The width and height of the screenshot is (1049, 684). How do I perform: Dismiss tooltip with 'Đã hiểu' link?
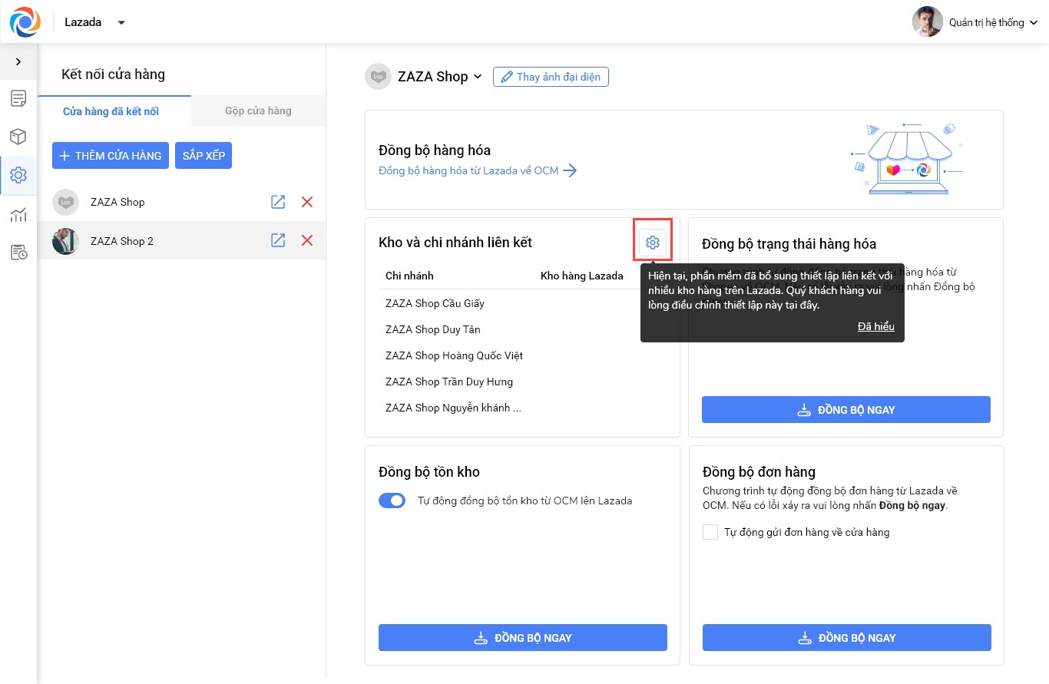click(x=875, y=326)
